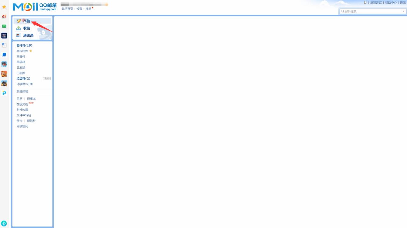Open QQ邮件订阅 subscriptions
This screenshot has width=407, height=228.
point(25,84)
